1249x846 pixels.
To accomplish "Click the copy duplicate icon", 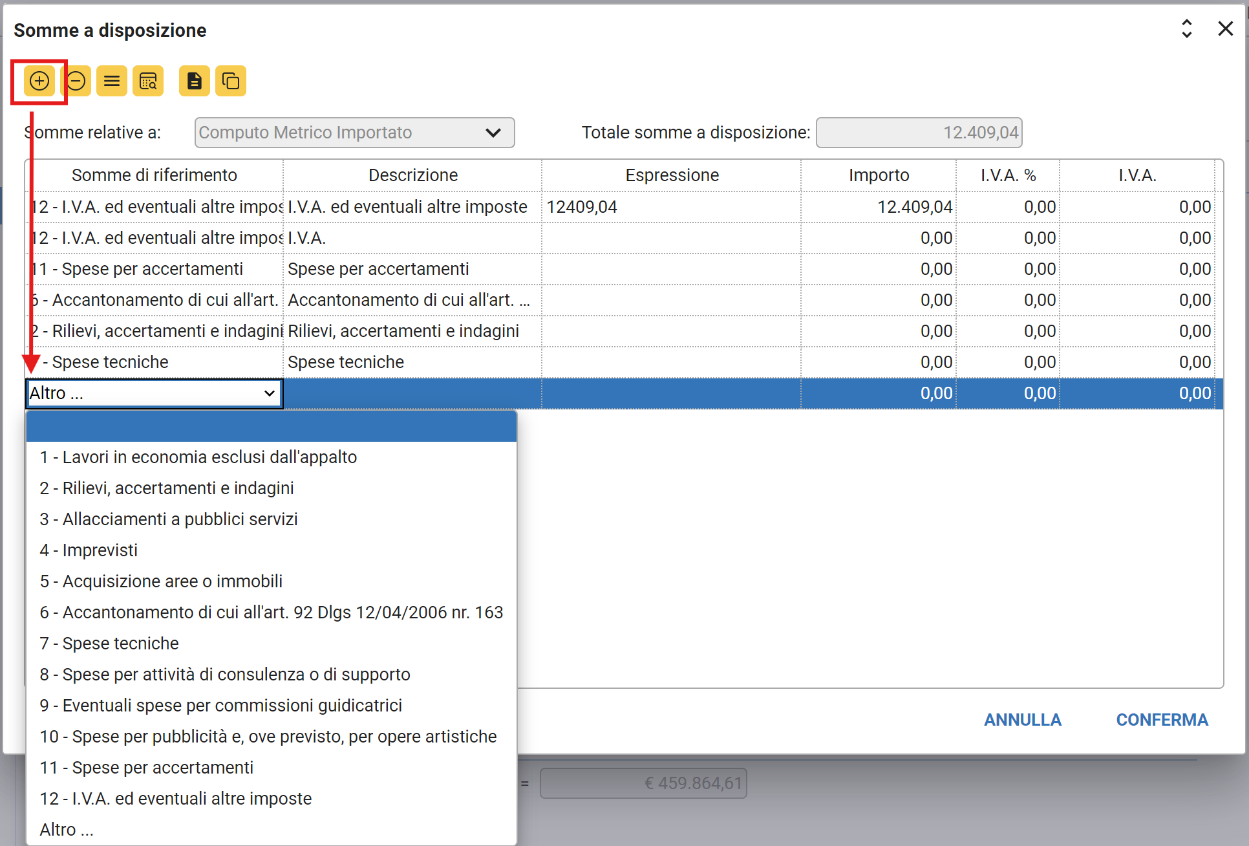I will point(231,81).
